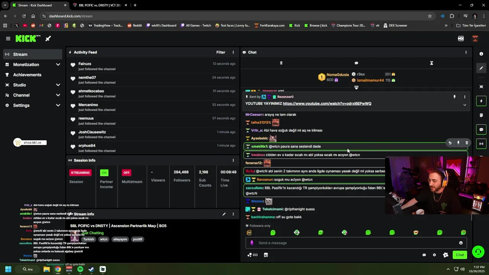Select the pencil edit icon in the right toolbar
Image resolution: width=489 pixels, height=275 pixels.
coord(481,68)
